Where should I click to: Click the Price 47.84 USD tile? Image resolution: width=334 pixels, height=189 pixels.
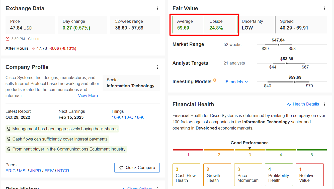click(30, 25)
